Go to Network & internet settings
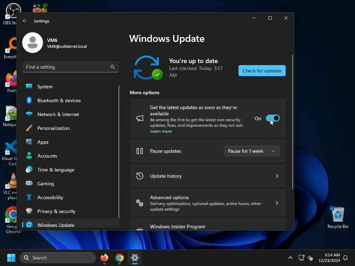The image size is (355, 266). click(71, 114)
